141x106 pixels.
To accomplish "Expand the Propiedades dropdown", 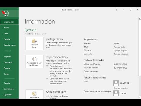I will 91,39.
